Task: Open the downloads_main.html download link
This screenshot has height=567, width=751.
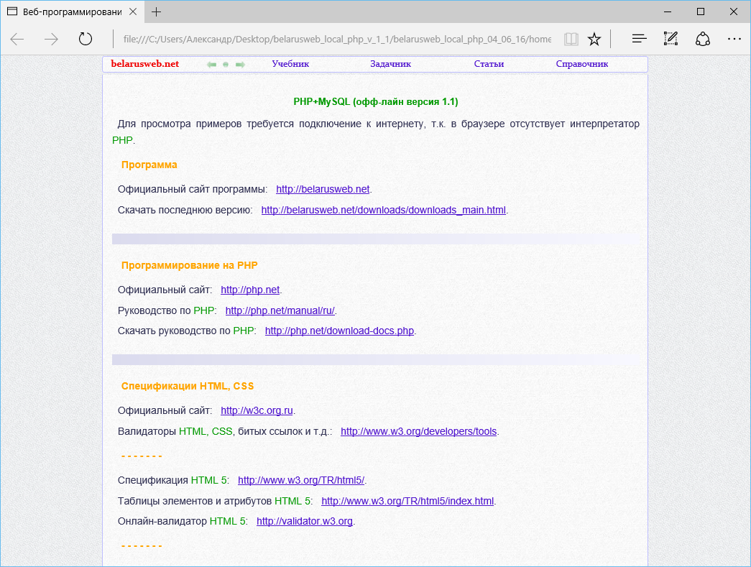Action: pyautogui.click(x=383, y=210)
